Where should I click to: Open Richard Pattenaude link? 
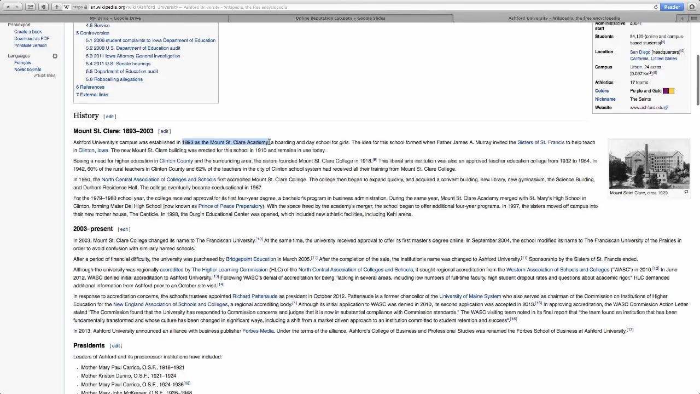[255, 297]
